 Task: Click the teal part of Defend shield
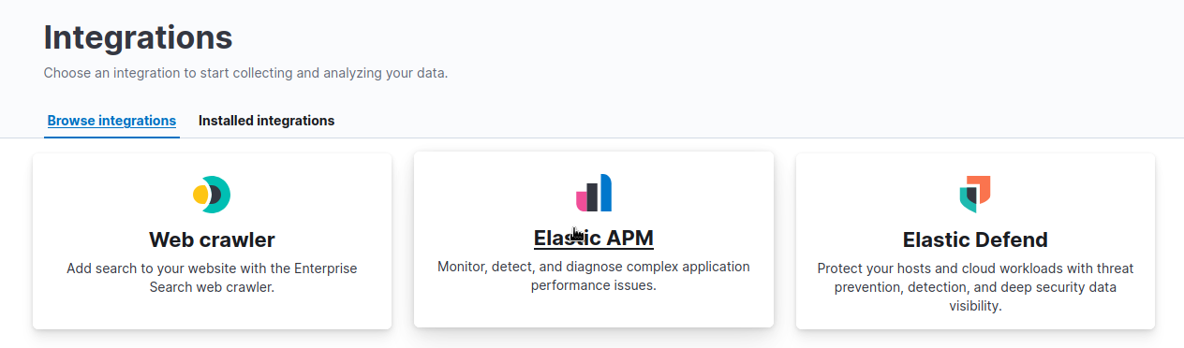click(x=968, y=201)
